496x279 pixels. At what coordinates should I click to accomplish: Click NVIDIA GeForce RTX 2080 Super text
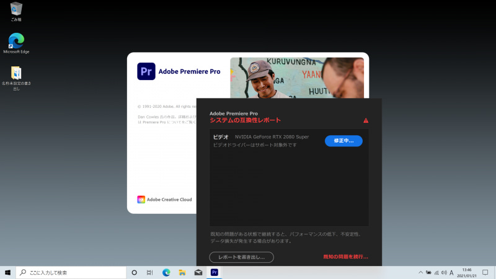[x=272, y=137]
